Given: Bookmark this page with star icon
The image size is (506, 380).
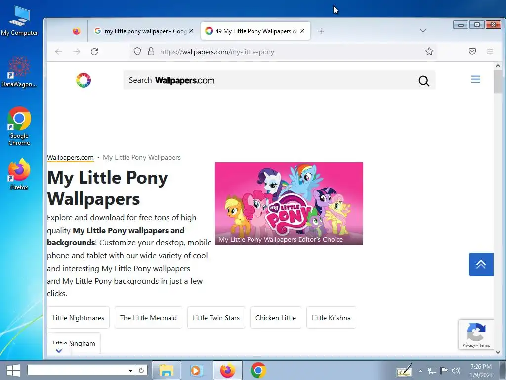Looking at the screenshot, I should (x=429, y=51).
